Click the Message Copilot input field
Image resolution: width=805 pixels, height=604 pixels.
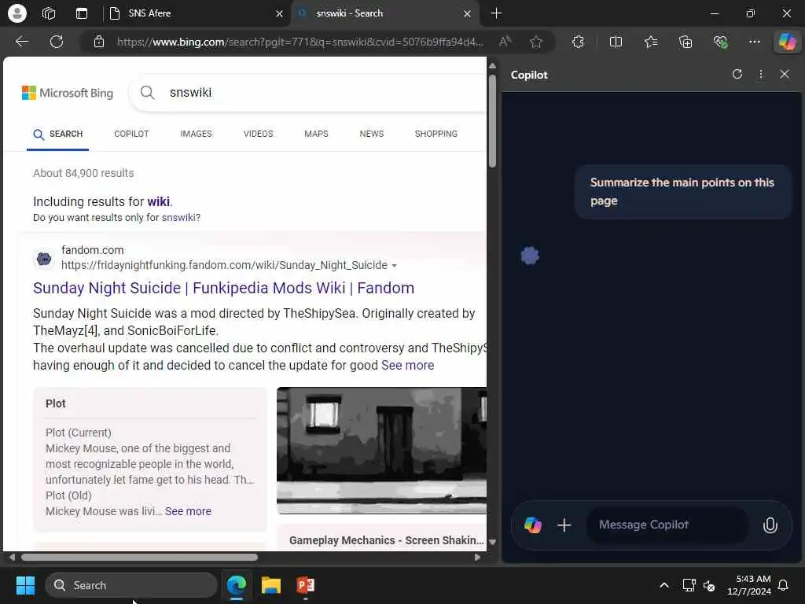[667, 525]
